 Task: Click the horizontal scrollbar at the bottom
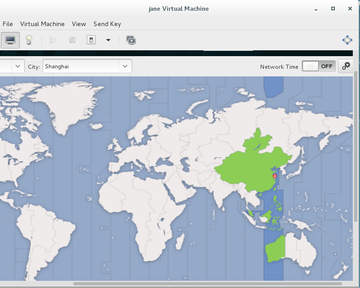[208, 284]
